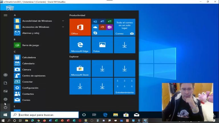Open the Fotos tile
Image resolution: width=219 pixels, height=123 pixels.
[x=102, y=45]
